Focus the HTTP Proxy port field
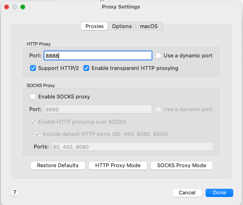 click(98, 55)
